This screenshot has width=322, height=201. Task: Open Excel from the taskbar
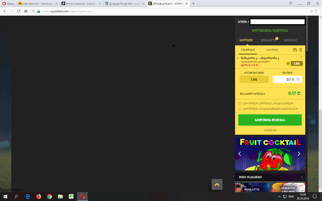(71, 197)
